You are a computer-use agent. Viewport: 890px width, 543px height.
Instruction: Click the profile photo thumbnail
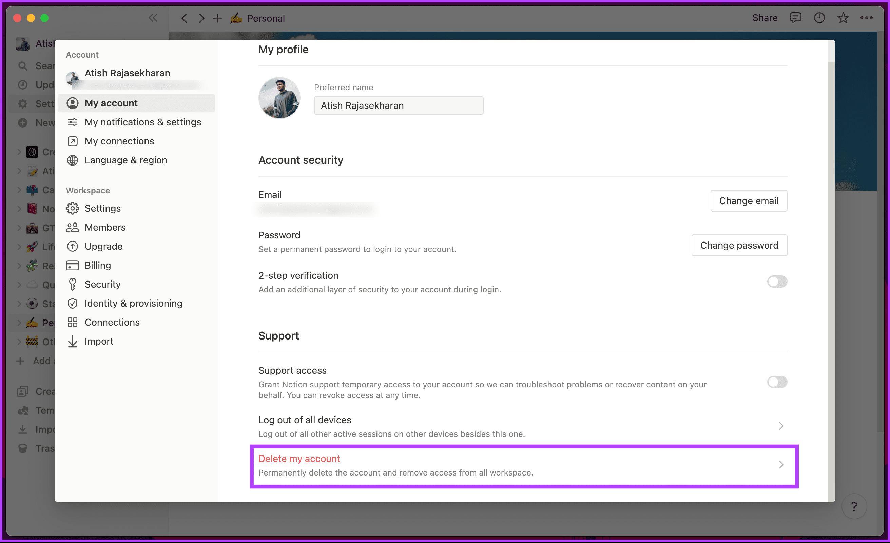pos(279,98)
